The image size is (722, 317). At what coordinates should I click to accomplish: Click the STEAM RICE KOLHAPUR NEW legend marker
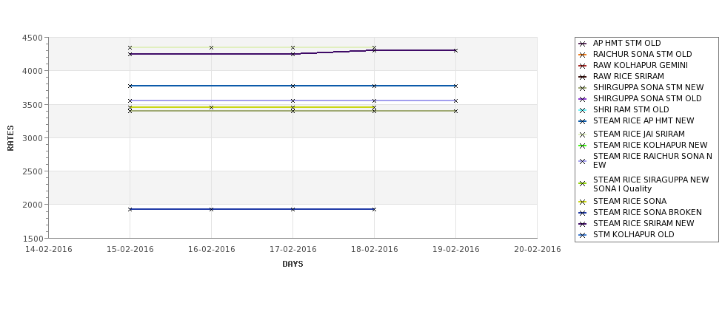click(583, 146)
